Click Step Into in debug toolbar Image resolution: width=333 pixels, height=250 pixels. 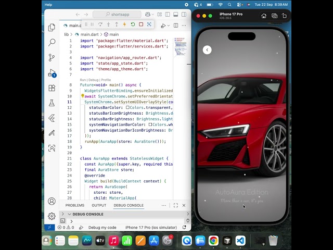108,24
